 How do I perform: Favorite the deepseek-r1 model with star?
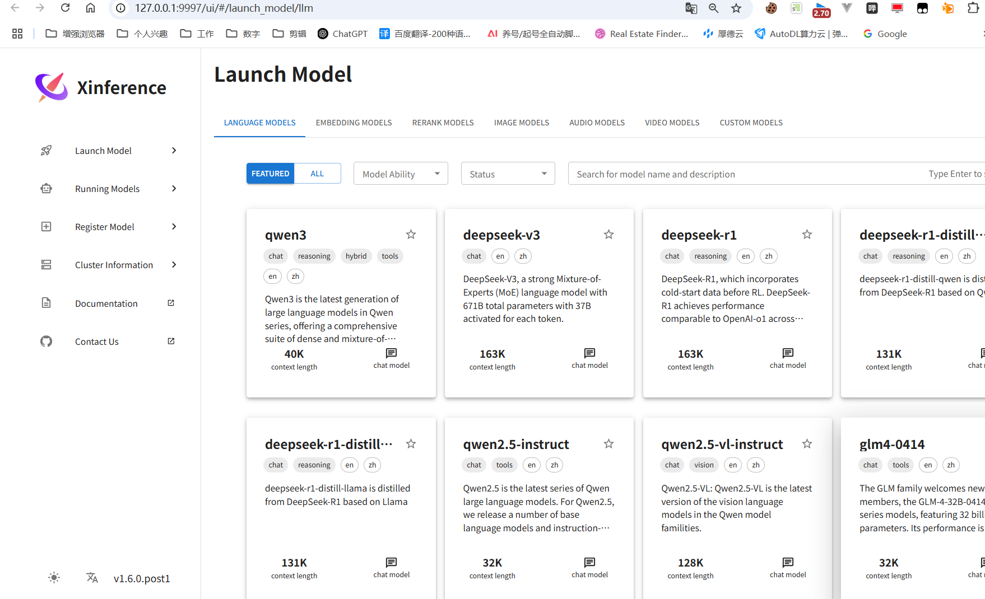[x=807, y=235]
